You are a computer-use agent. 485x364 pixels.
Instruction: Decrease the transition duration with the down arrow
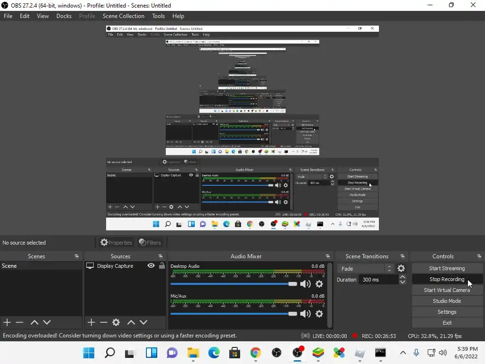coord(403,282)
